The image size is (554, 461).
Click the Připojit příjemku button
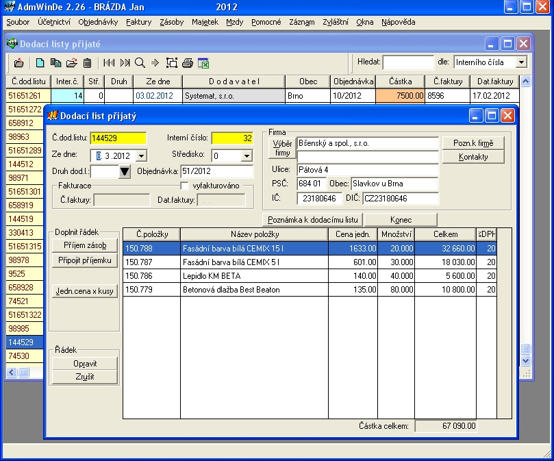85,260
